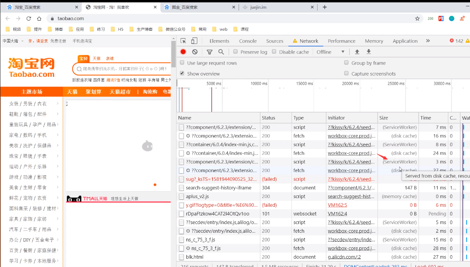Open a new browser tab

325,7
